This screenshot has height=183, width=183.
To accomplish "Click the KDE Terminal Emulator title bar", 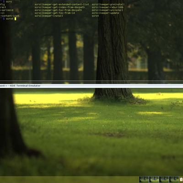I will [x=91, y=86].
